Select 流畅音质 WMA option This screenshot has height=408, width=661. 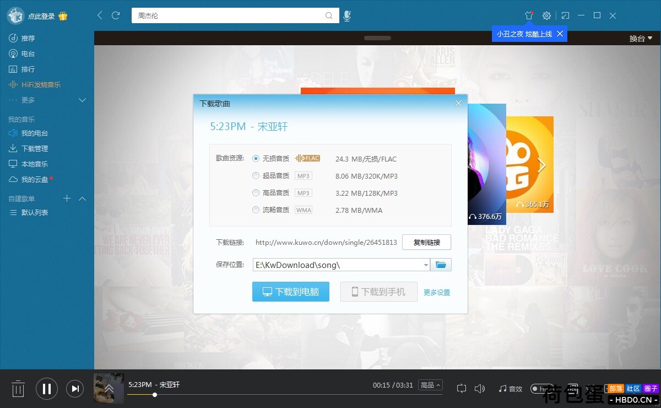pyautogui.click(x=256, y=210)
